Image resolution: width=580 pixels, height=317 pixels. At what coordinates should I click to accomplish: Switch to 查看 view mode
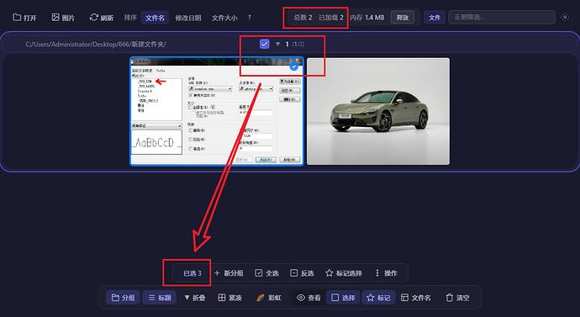point(308,298)
